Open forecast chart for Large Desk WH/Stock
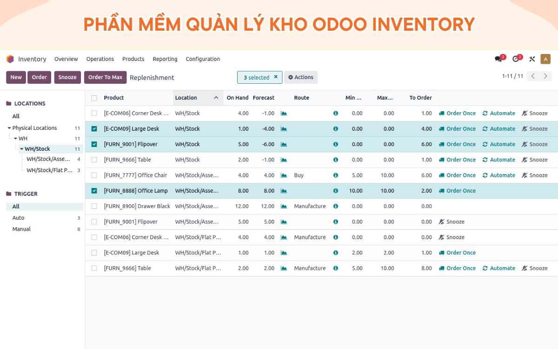The width and height of the screenshot is (558, 349). (284, 129)
